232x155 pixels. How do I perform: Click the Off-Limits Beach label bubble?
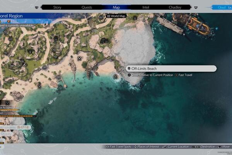click(x=171, y=69)
